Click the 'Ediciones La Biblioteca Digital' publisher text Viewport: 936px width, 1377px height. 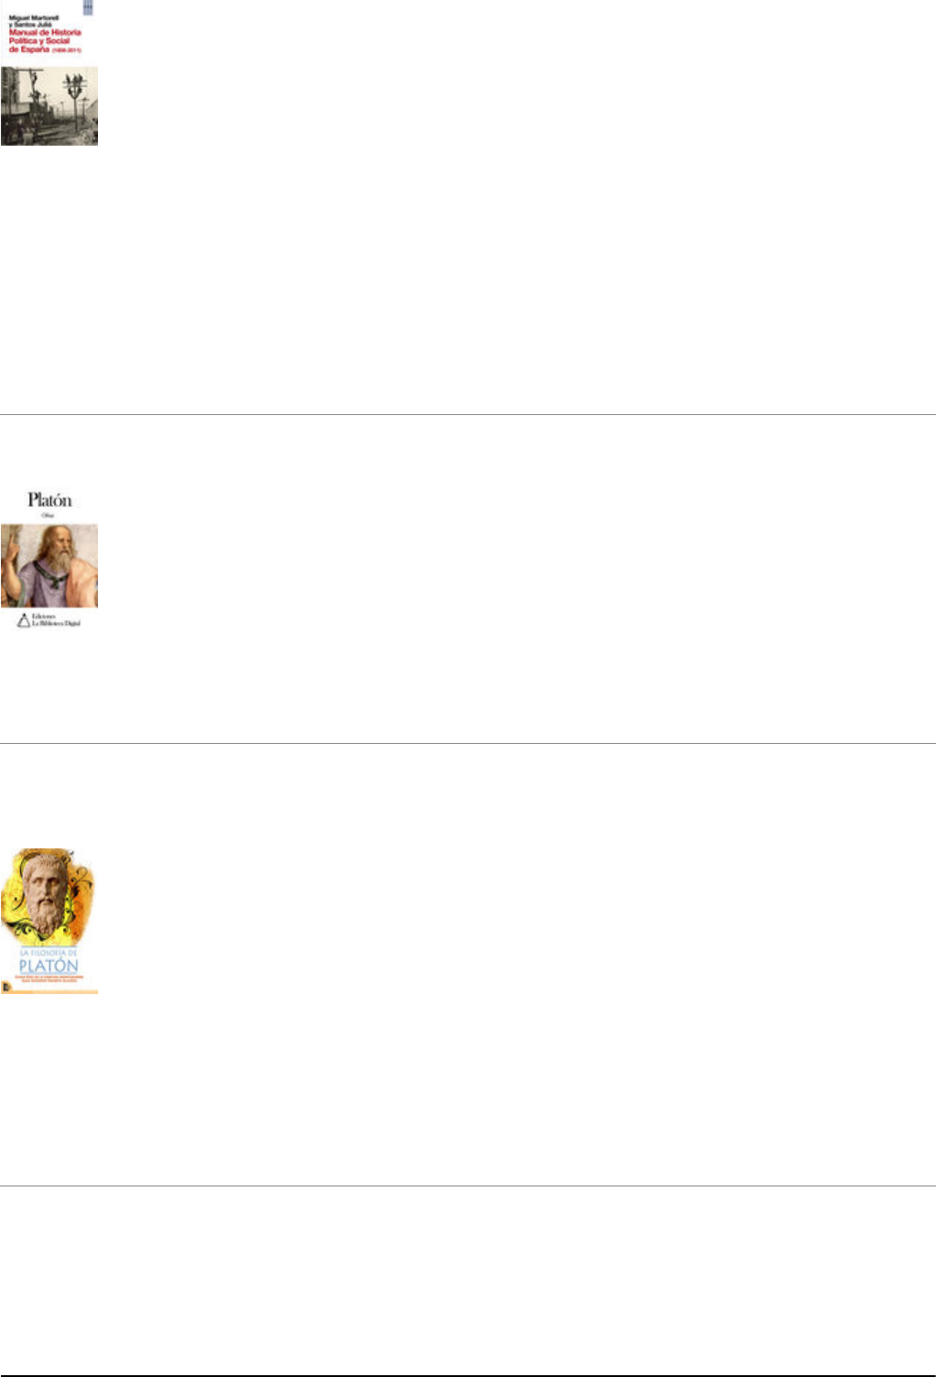(57, 620)
